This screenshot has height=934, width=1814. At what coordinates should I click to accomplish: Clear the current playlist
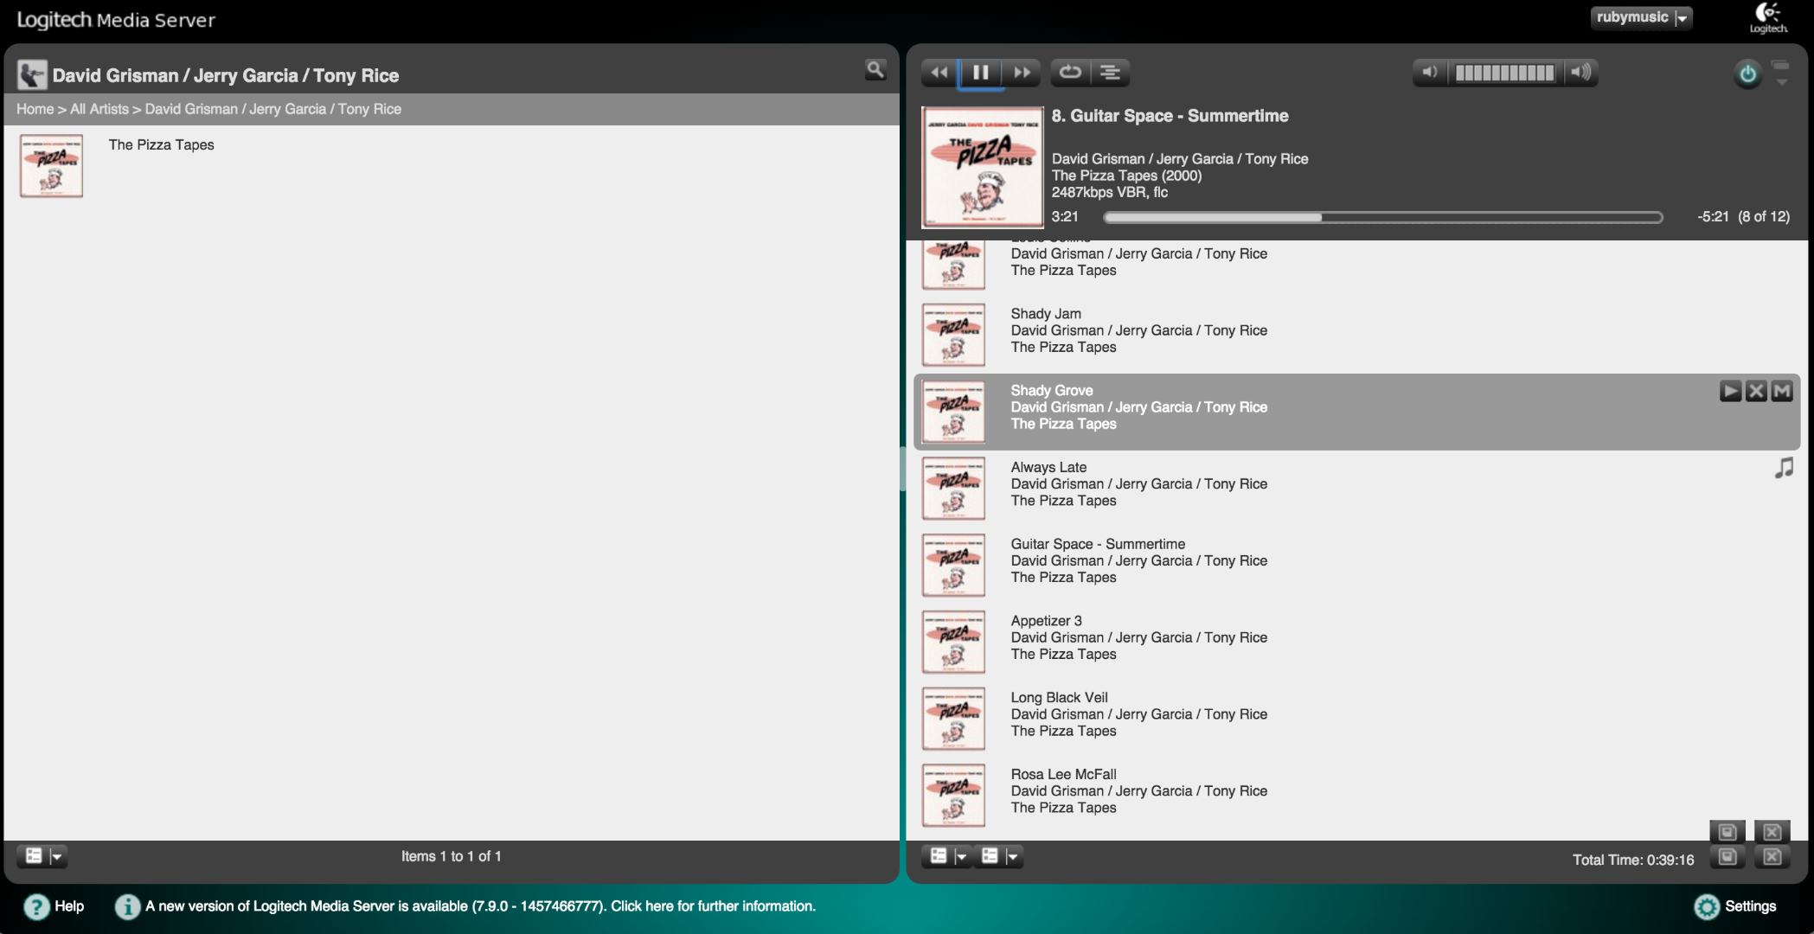point(1771,857)
